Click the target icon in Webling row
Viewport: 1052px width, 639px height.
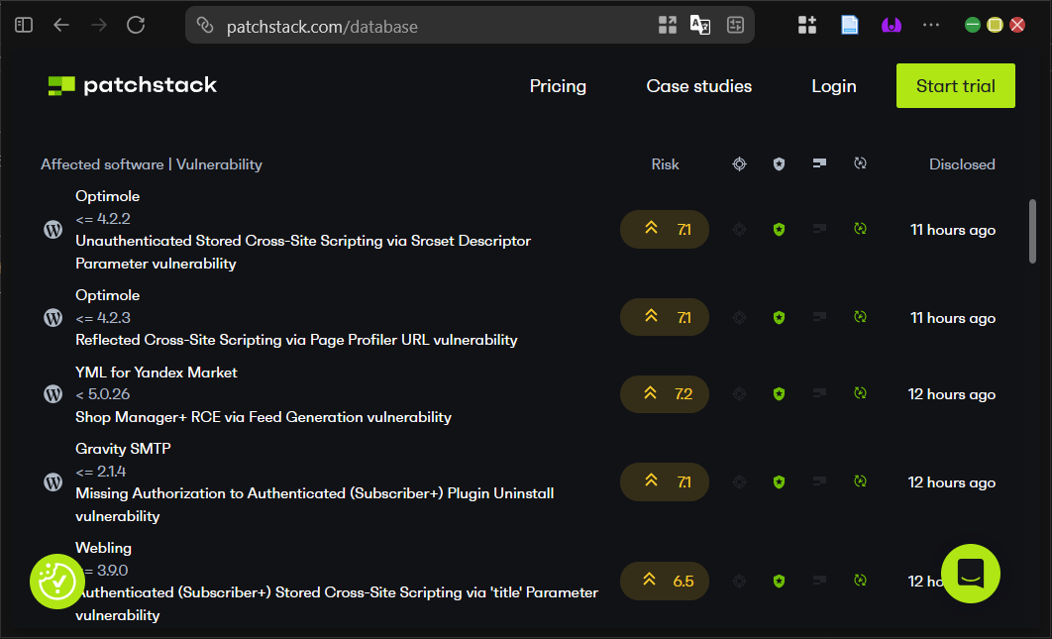(x=739, y=582)
